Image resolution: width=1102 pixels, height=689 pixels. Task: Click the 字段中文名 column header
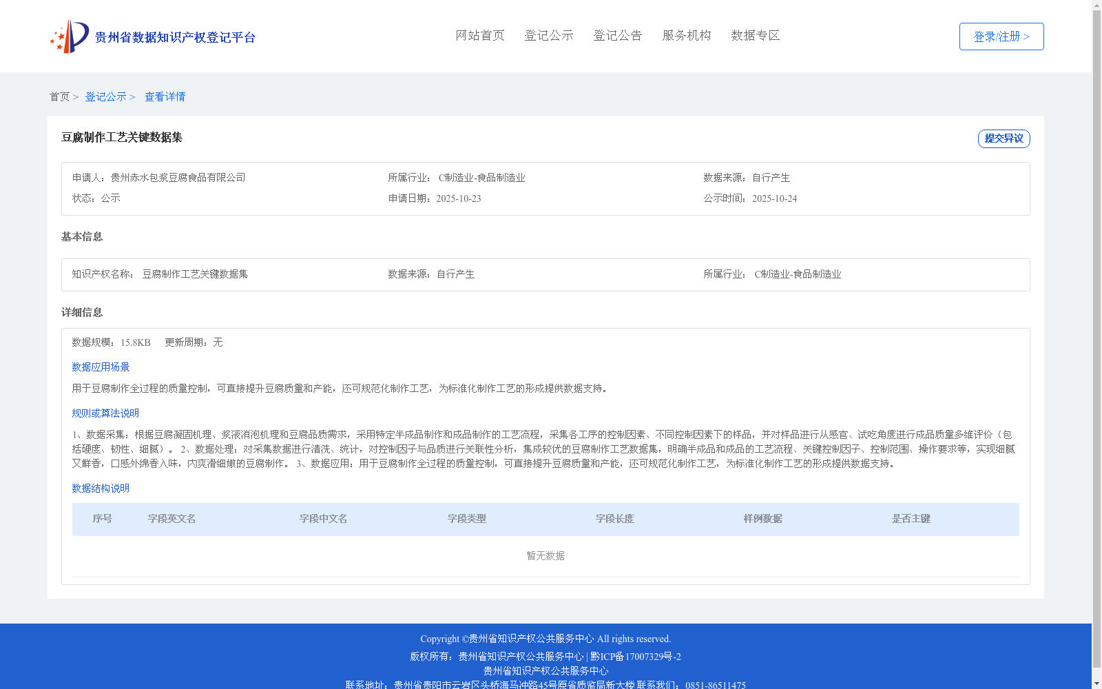[324, 519]
